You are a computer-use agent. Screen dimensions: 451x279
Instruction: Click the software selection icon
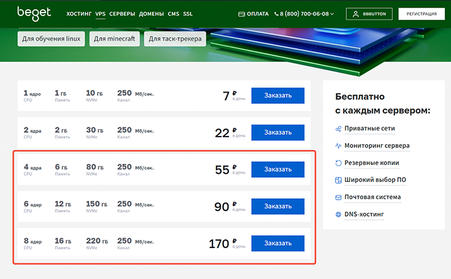pos(338,180)
